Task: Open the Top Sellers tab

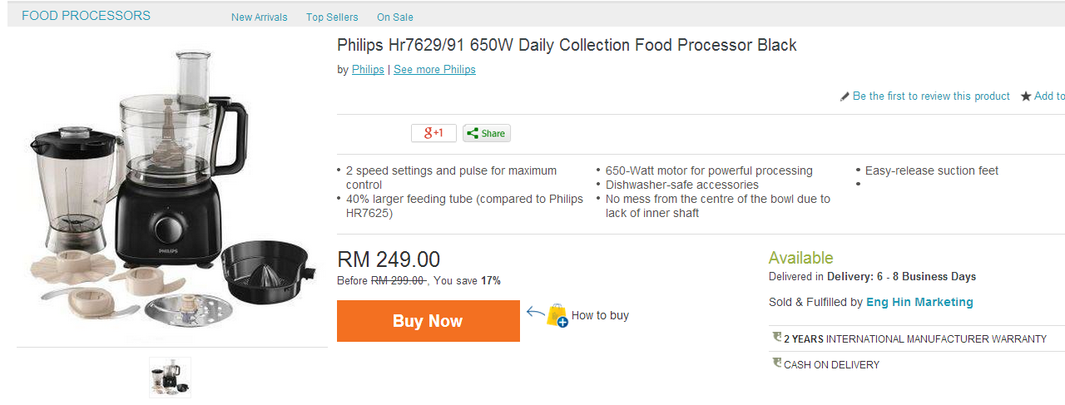Action: (332, 17)
